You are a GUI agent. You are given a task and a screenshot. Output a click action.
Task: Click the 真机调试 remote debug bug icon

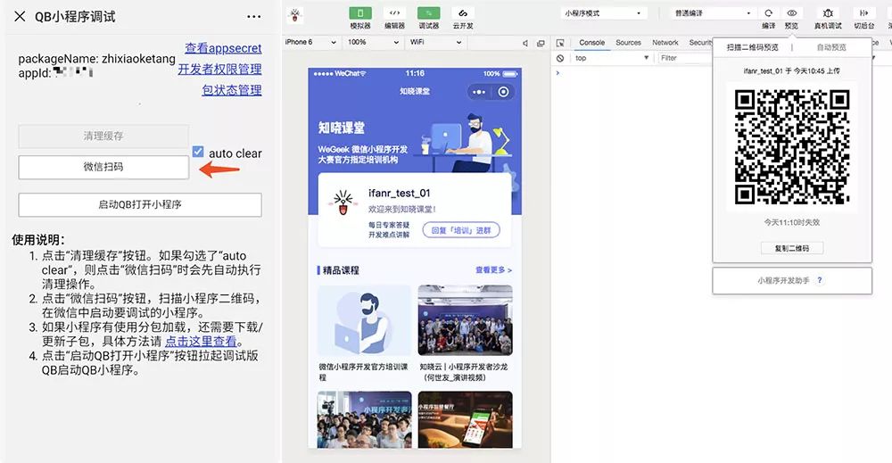pos(828,13)
